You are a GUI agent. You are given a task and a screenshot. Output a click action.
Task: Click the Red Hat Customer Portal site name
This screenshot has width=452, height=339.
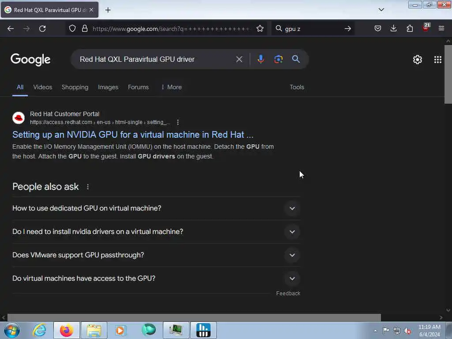[64, 114]
